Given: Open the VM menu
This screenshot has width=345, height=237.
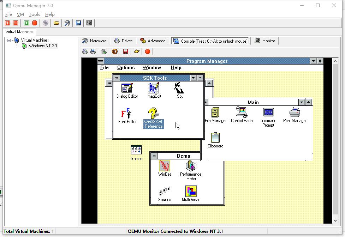Looking at the screenshot, I should 20,14.
